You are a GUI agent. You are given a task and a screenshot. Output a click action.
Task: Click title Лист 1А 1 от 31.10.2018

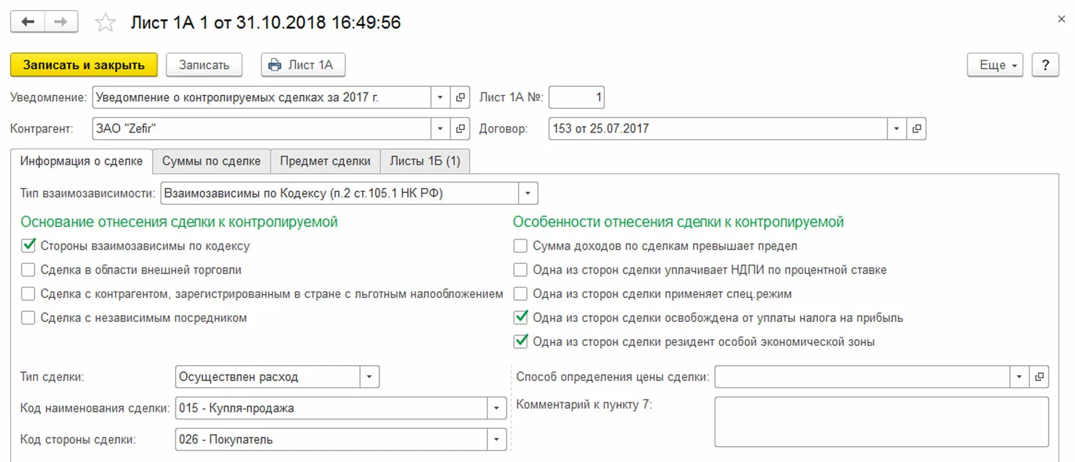[266, 23]
